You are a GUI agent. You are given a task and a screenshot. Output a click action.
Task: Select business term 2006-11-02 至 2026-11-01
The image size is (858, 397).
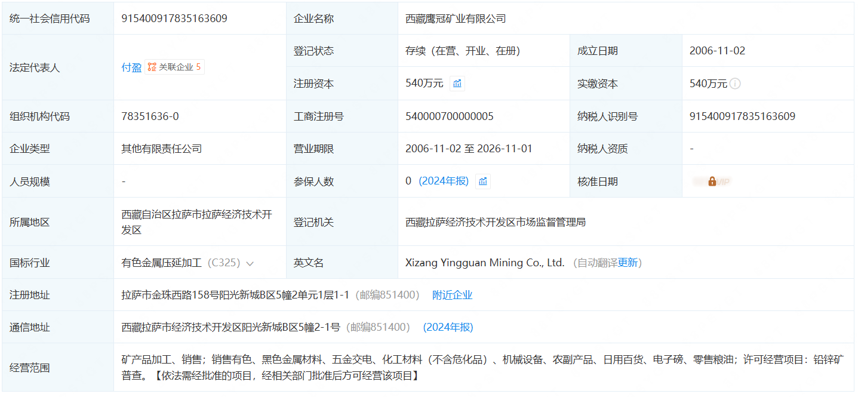[x=469, y=149]
